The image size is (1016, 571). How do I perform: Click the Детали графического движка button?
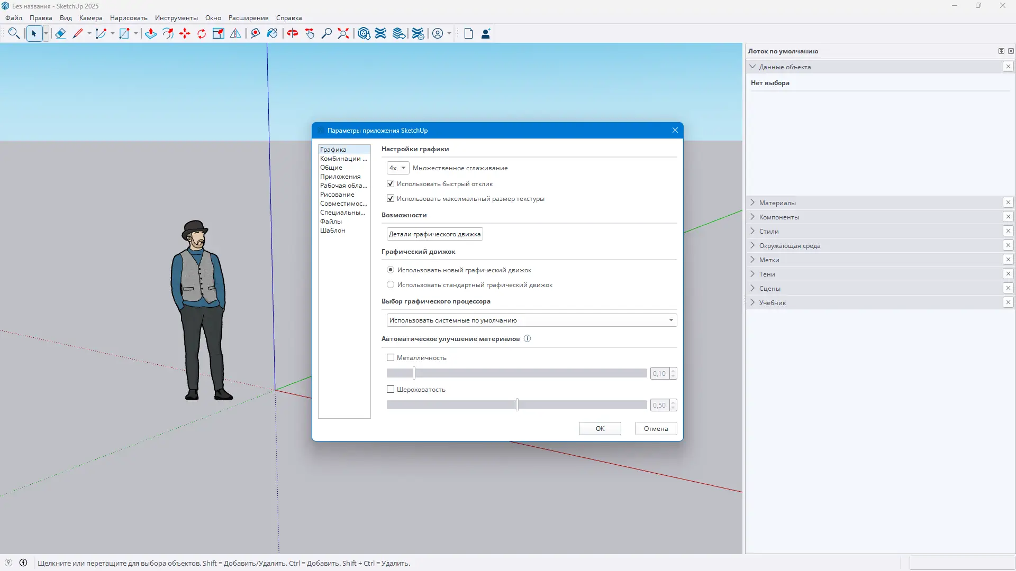point(434,234)
